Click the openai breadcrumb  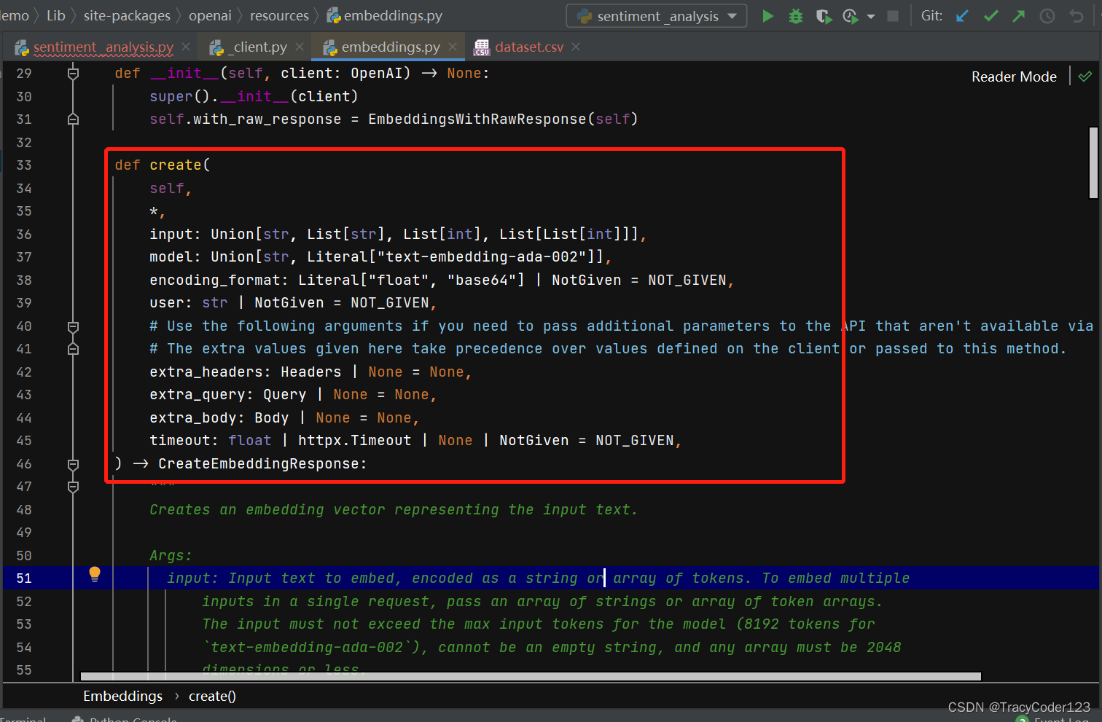click(x=210, y=16)
